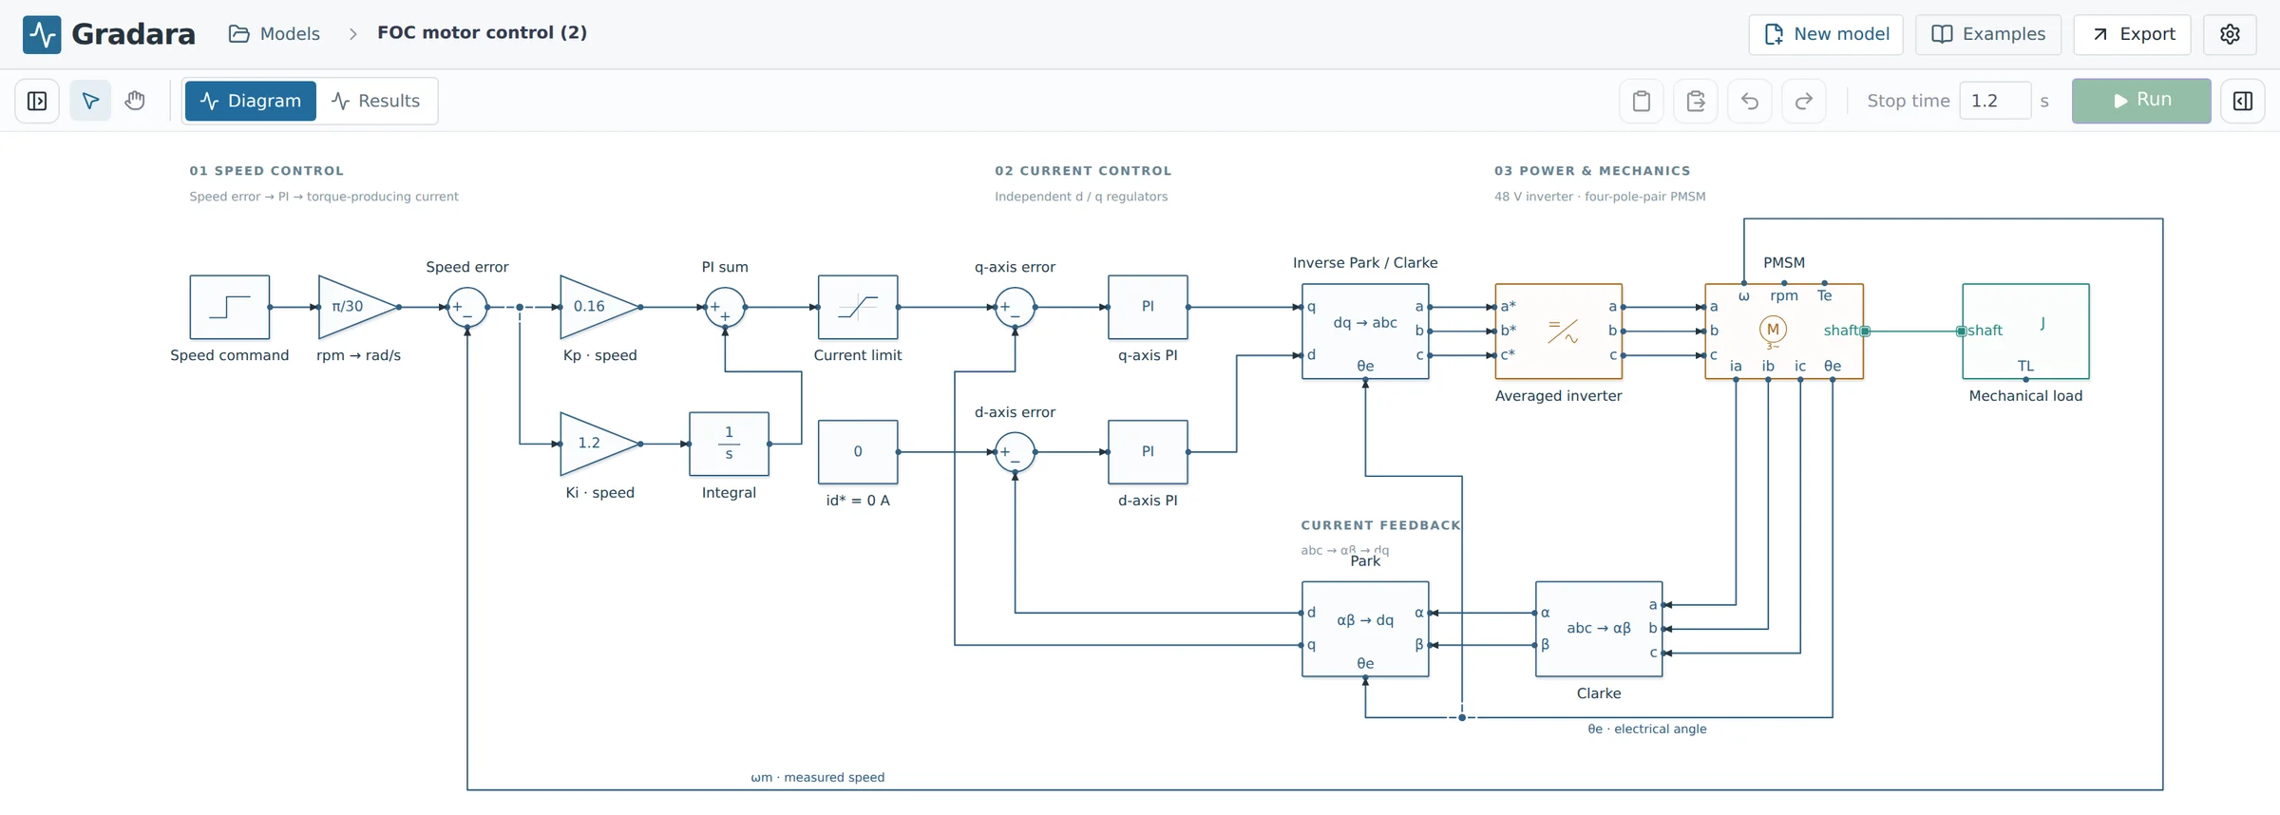Click the '03 POWER & MECHANICS' section heading
Viewport: 2280px width, 815px height.
click(1592, 171)
